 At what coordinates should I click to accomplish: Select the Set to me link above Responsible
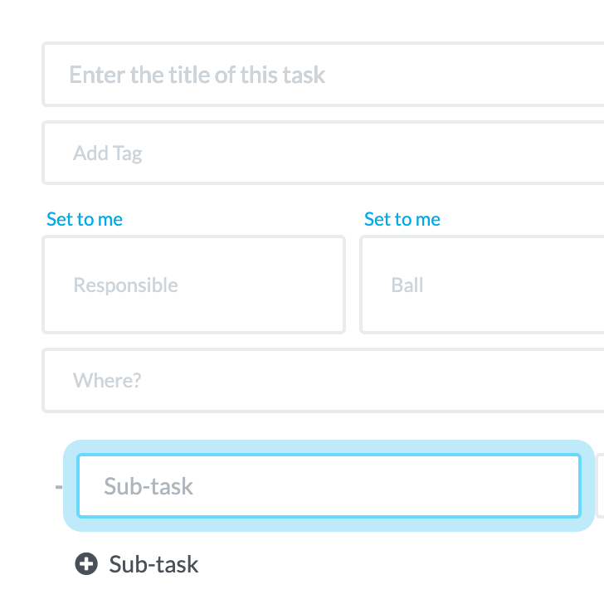click(x=85, y=219)
